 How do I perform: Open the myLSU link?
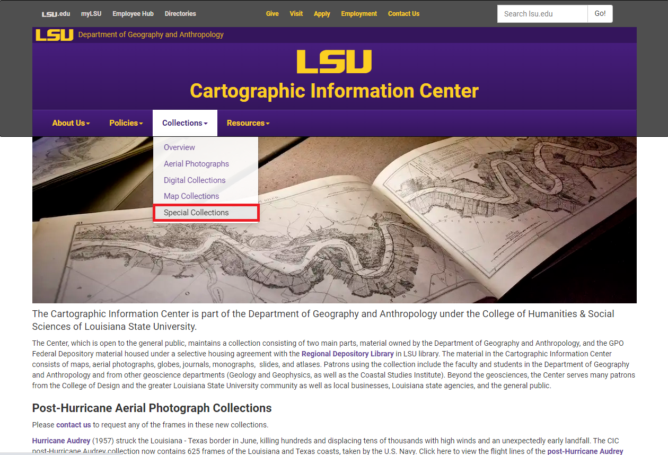click(x=91, y=14)
